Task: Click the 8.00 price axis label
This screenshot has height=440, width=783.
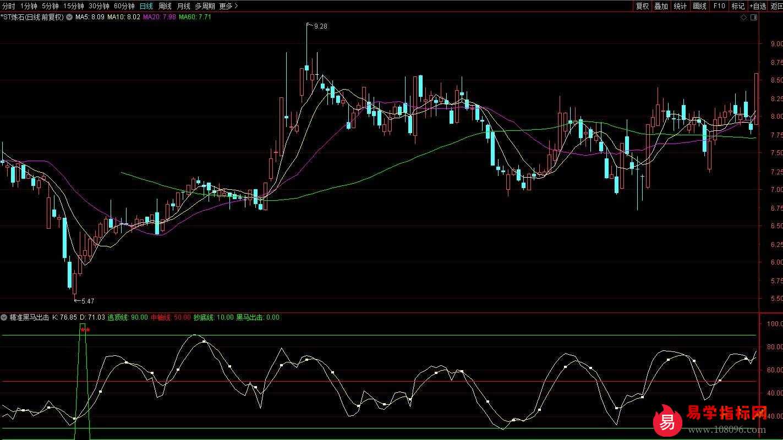Action: (x=776, y=117)
